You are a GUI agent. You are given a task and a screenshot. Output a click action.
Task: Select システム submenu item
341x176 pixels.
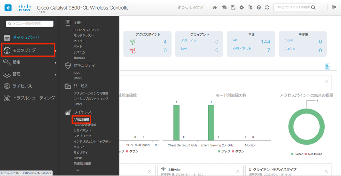pos(80,53)
